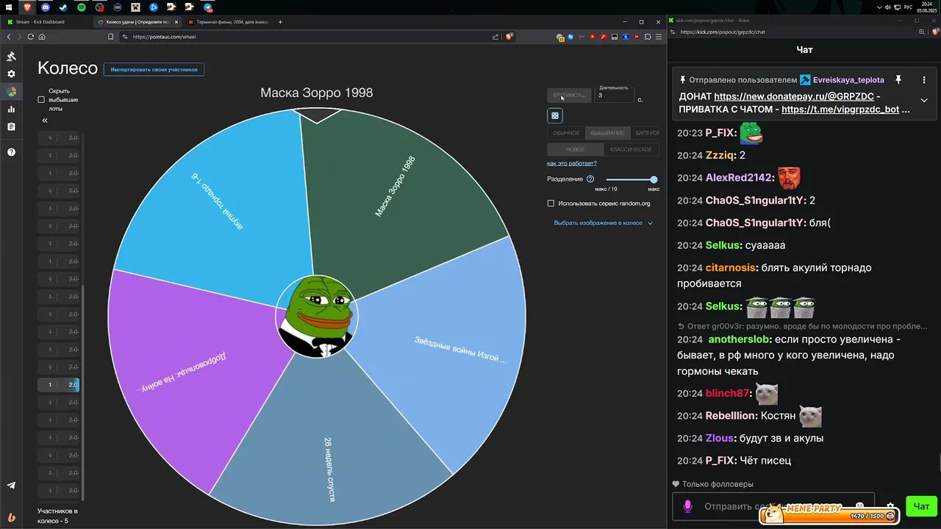
Task: Switch keyboard language via РУС indicator
Action: [x=908, y=7]
